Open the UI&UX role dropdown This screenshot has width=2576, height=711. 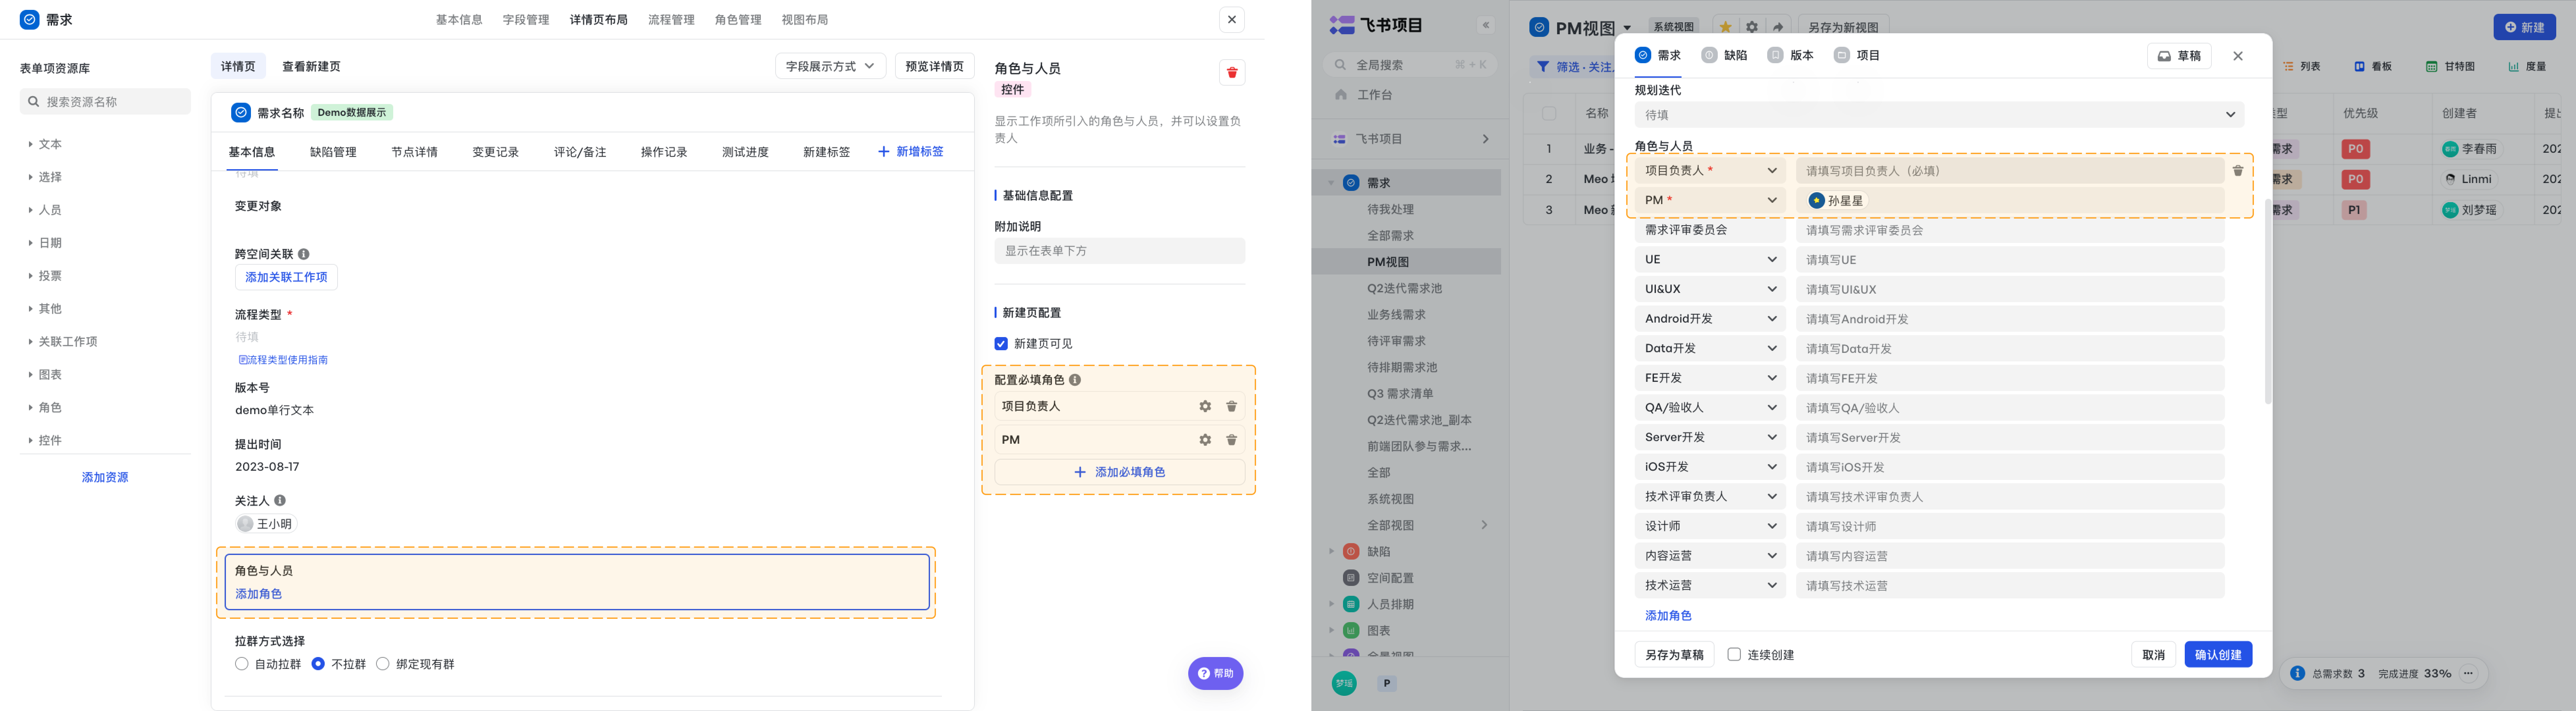click(1710, 289)
